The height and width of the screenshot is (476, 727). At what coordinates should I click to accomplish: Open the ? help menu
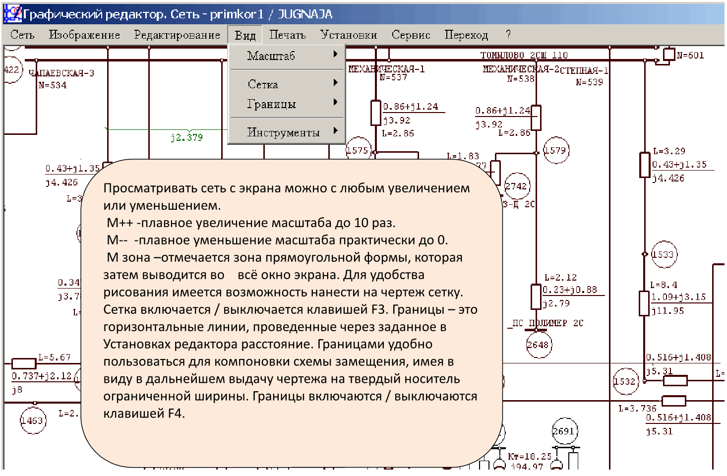[508, 35]
